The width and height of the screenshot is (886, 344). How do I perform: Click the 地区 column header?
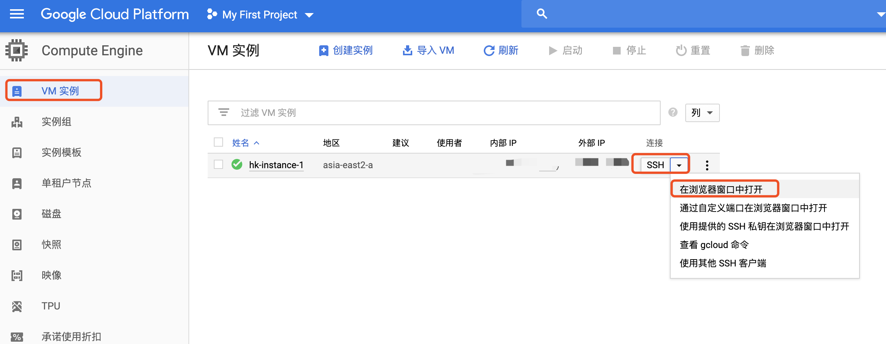331,143
